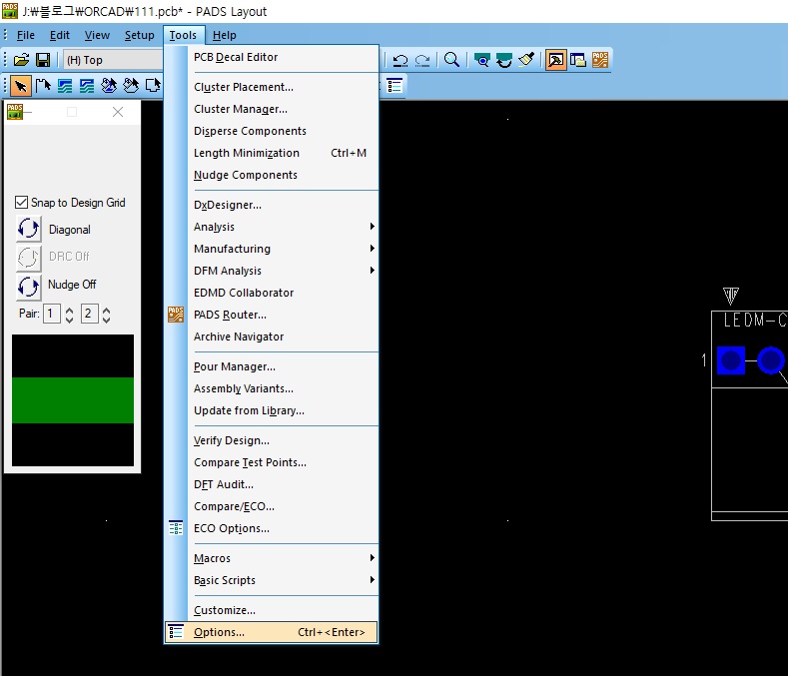Select the Zoom magnifier tool
Image resolution: width=788 pixels, height=676 pixels.
coord(451,60)
